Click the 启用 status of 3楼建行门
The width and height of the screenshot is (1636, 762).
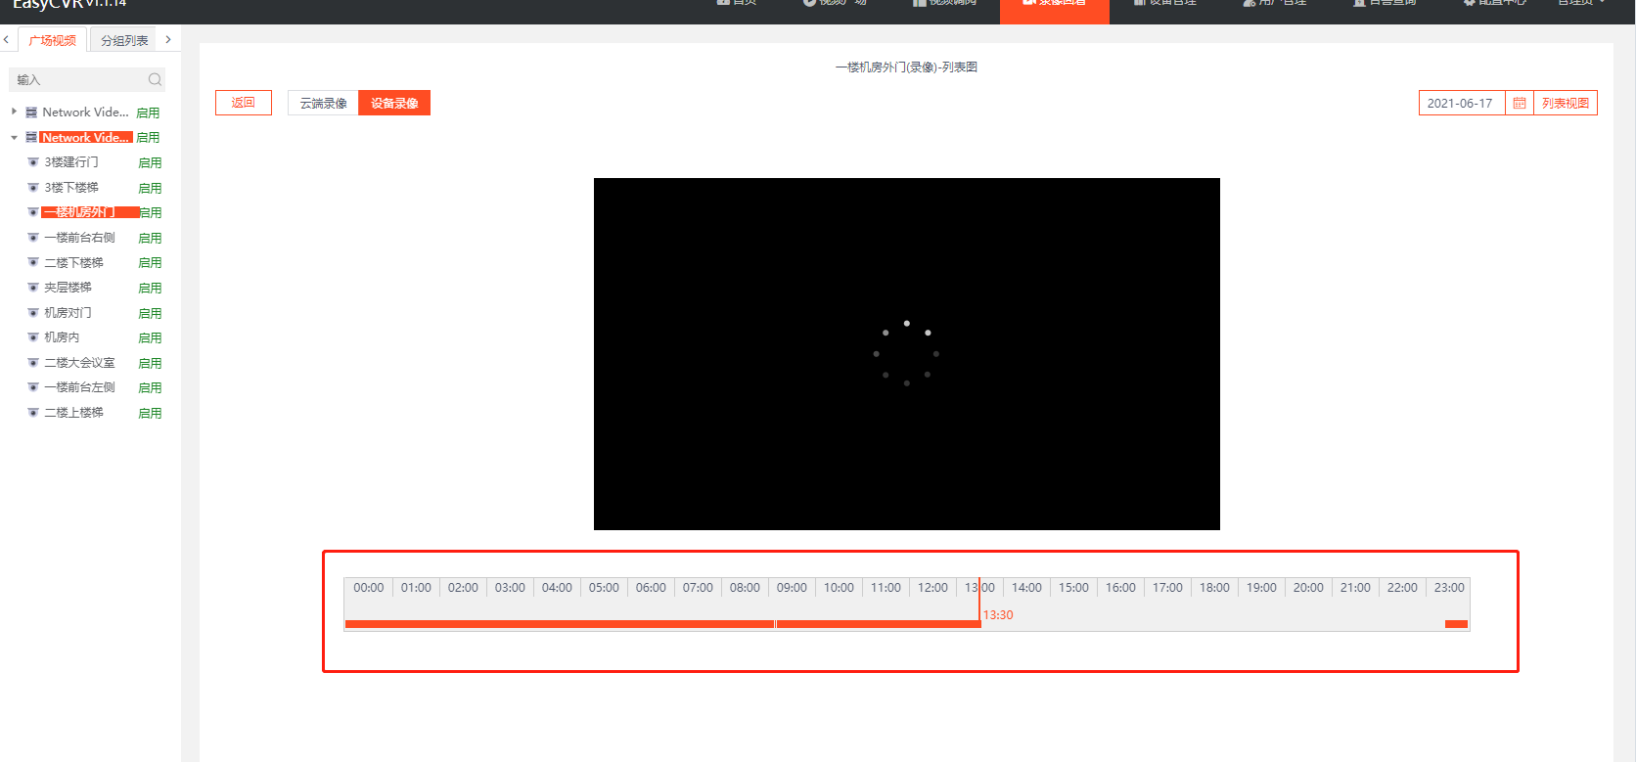pos(150,162)
